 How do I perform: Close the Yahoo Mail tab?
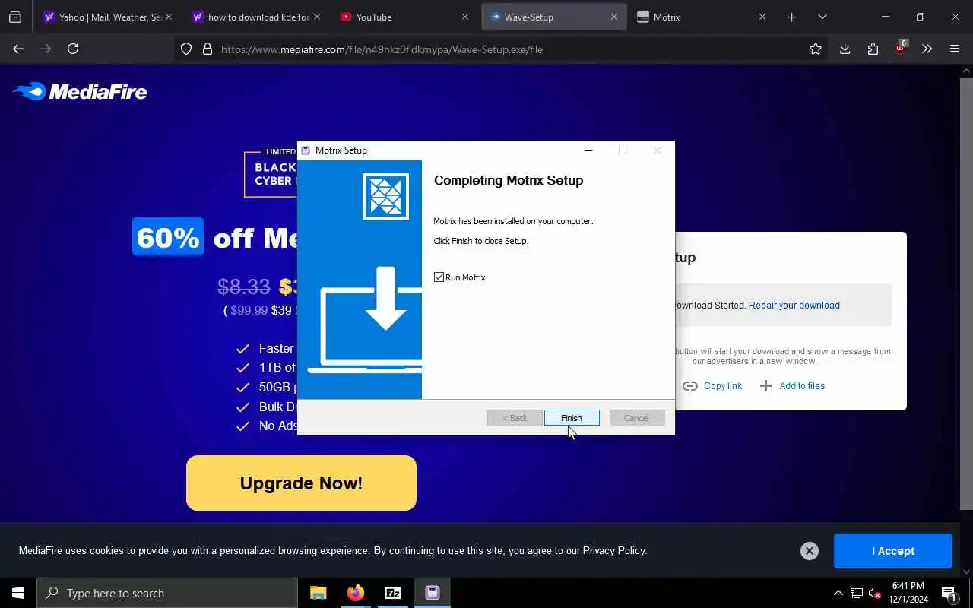coord(169,17)
